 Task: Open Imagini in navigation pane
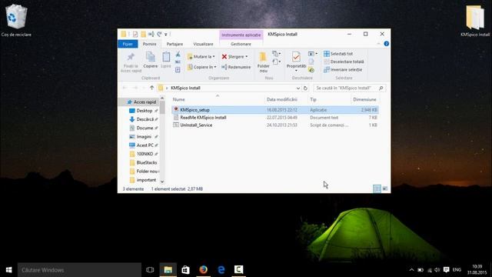coord(144,137)
